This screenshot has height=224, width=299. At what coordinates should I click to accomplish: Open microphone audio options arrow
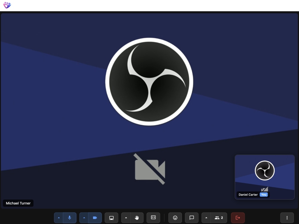(59, 217)
